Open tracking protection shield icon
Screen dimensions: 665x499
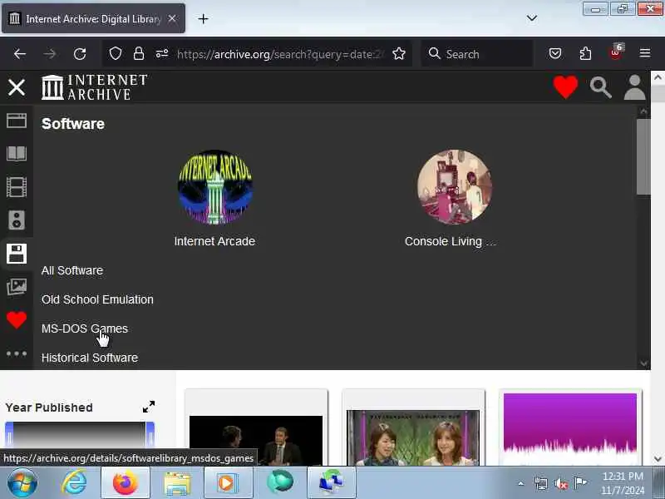coord(116,54)
